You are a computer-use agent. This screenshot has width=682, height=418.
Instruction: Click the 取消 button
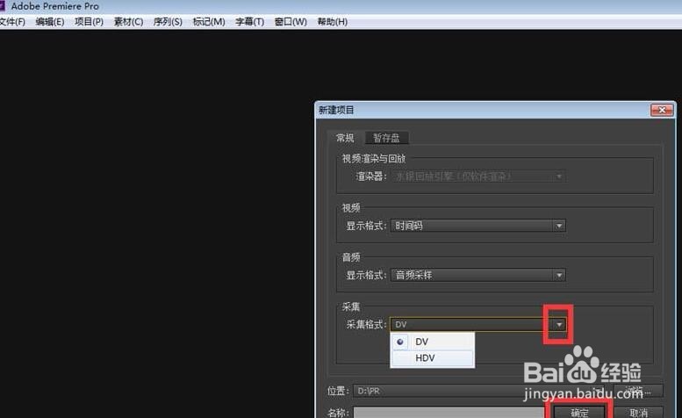click(638, 413)
